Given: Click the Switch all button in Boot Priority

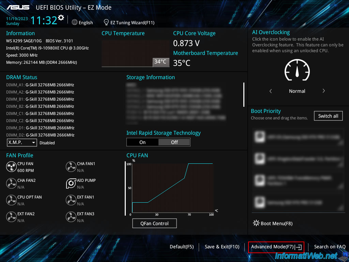Looking at the screenshot, I should [328, 116].
